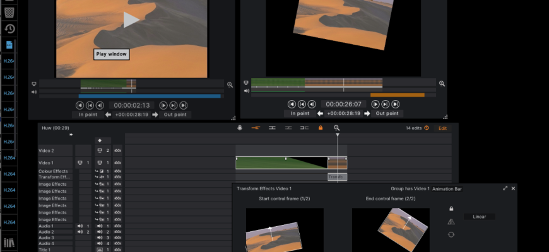Jump to start in source viewer
549x252 pixels.
(80, 105)
